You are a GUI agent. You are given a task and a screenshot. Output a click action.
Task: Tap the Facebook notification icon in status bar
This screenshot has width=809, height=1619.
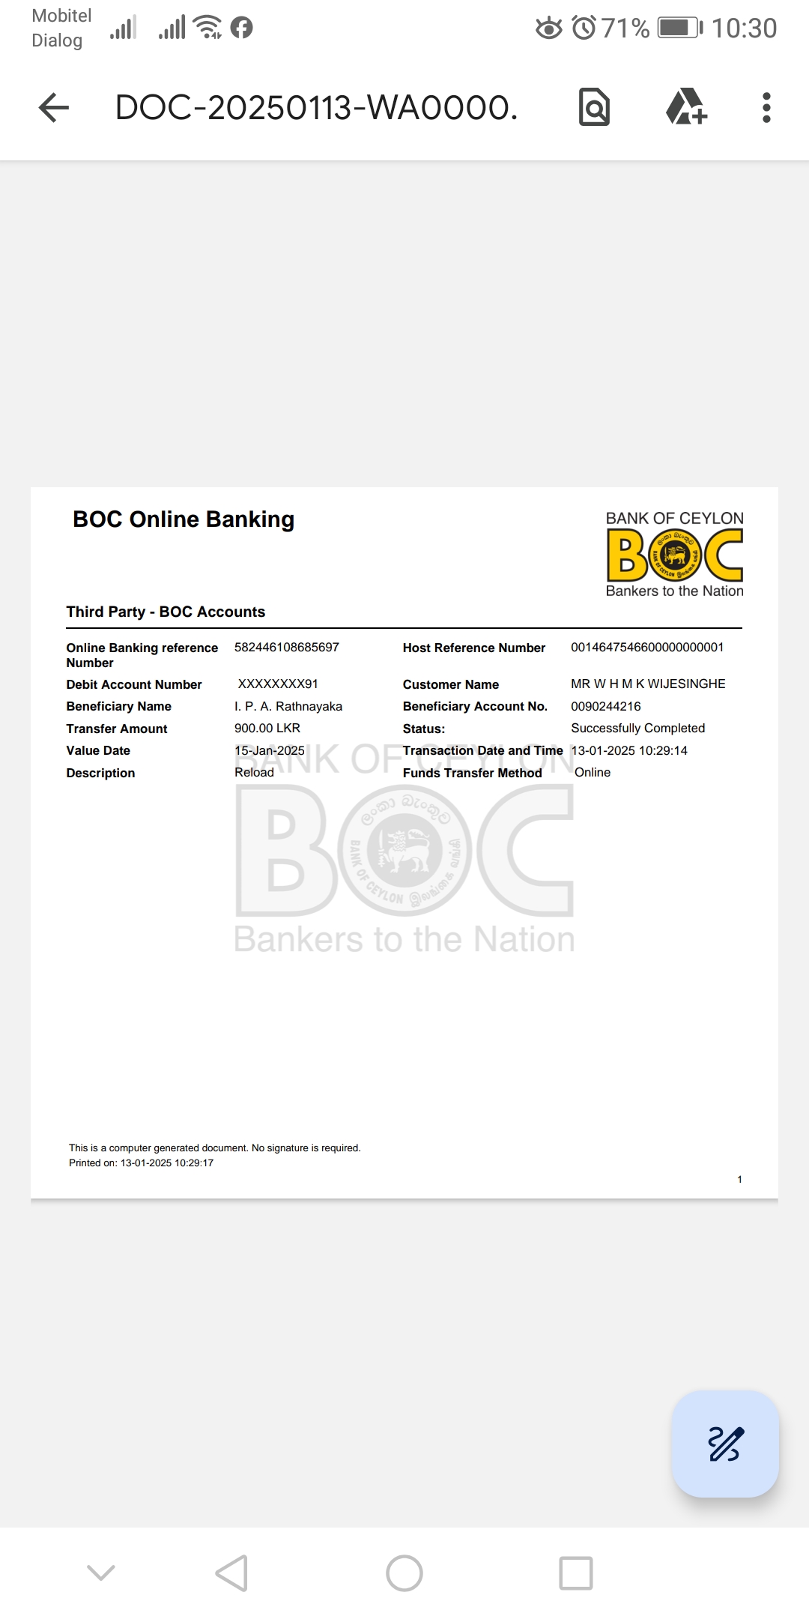tap(241, 28)
